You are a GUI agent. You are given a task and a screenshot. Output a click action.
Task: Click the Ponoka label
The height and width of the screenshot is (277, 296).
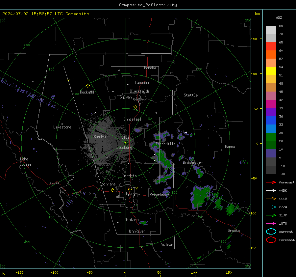click(x=150, y=68)
